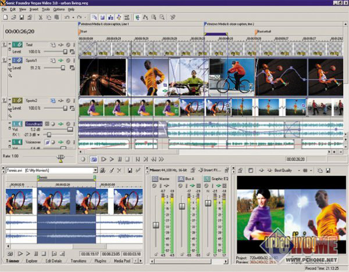Image resolution: width=349 pixels, height=272 pixels.
Task: Click the Trimmer save markers disk icon
Action: click(x=130, y=171)
